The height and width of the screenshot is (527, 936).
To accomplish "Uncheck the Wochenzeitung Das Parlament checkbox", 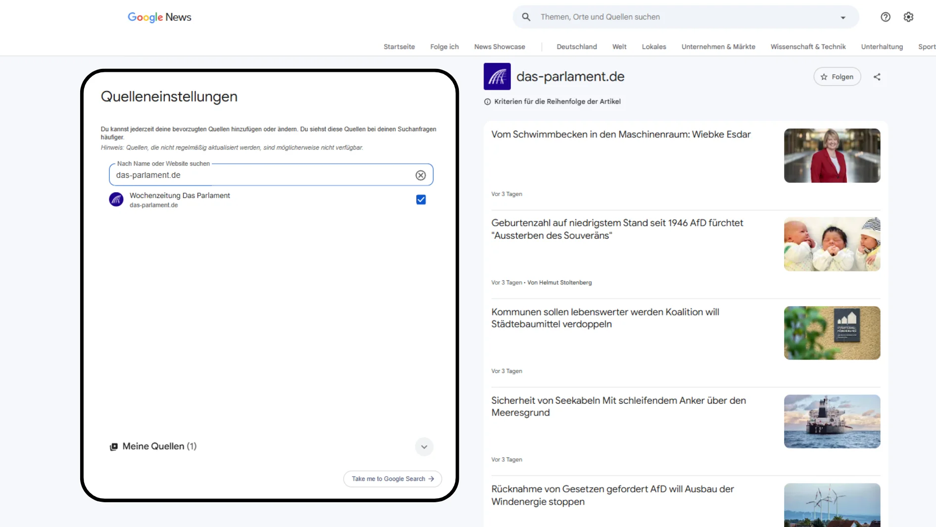I will 421,200.
